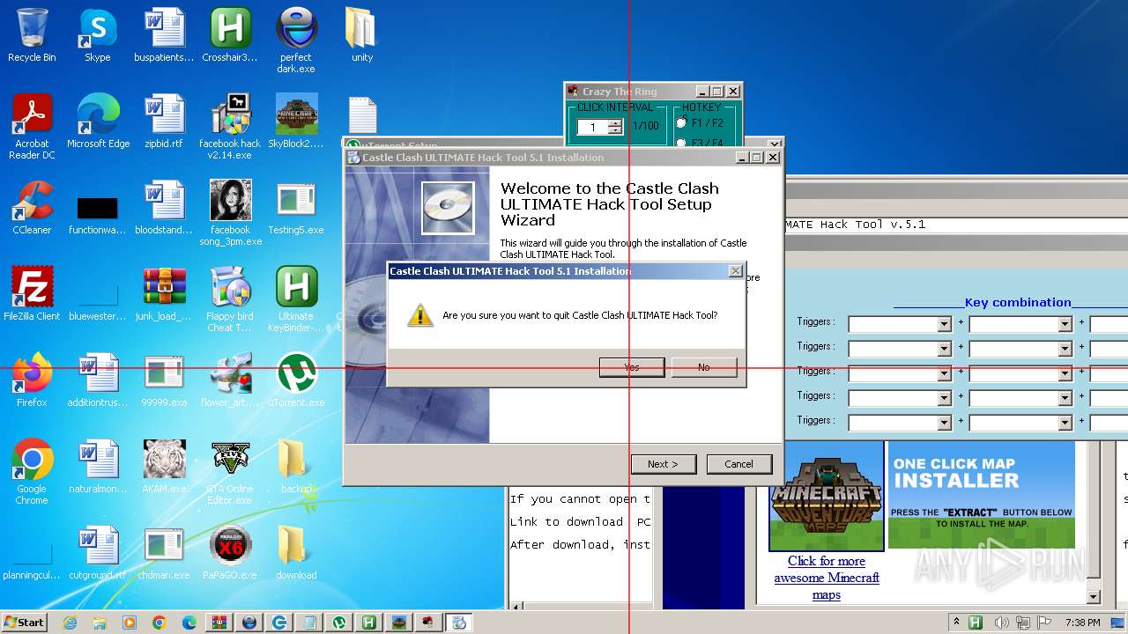1128x634 pixels.
Task: Expand fifth Triggers row second dropdown
Action: point(1065,423)
